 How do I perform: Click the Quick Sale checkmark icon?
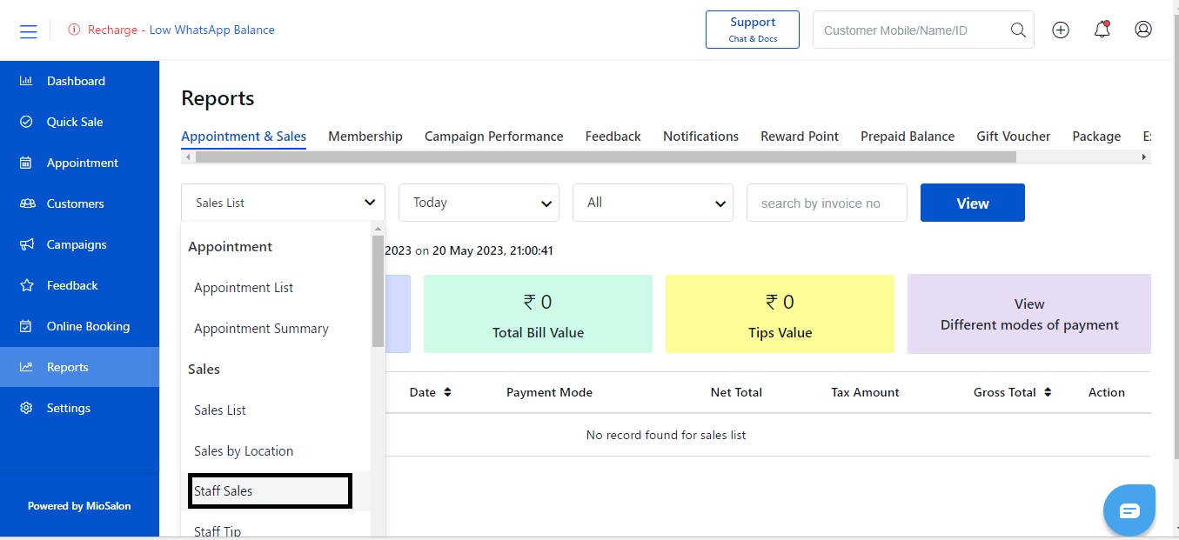(x=26, y=122)
